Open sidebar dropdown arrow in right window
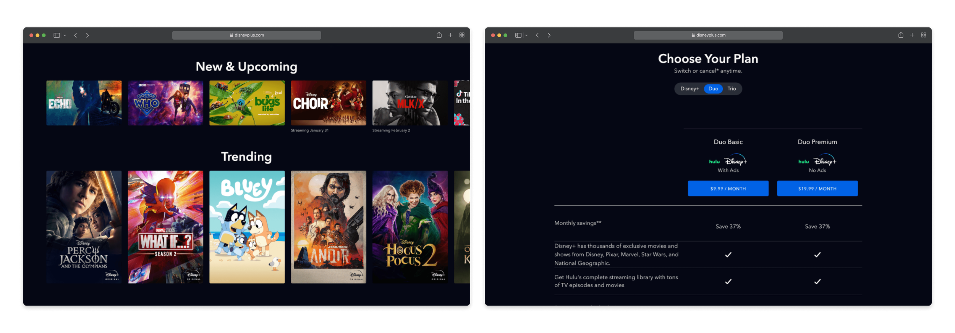The height and width of the screenshot is (333, 955). [x=527, y=35]
